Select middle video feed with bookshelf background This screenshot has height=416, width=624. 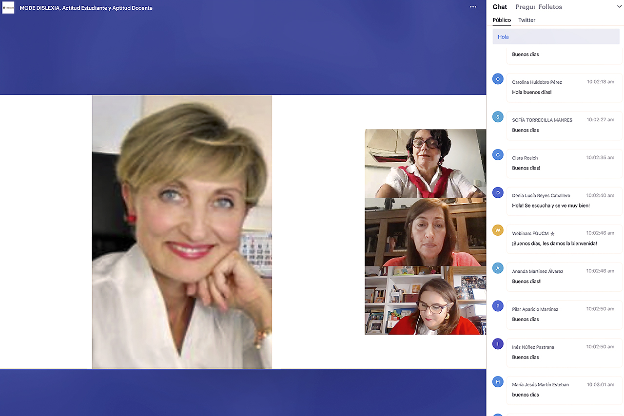426,232
